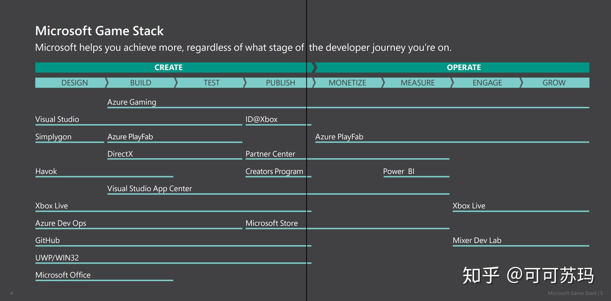611x301 pixels.
Task: Select the PUBLISH stage
Action: tap(280, 83)
